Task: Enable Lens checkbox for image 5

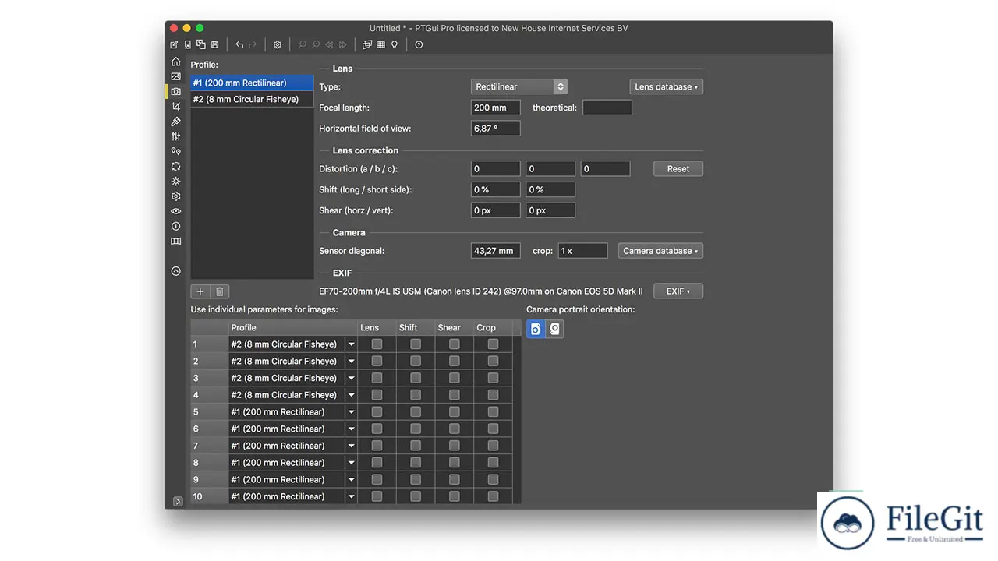Action: (377, 411)
